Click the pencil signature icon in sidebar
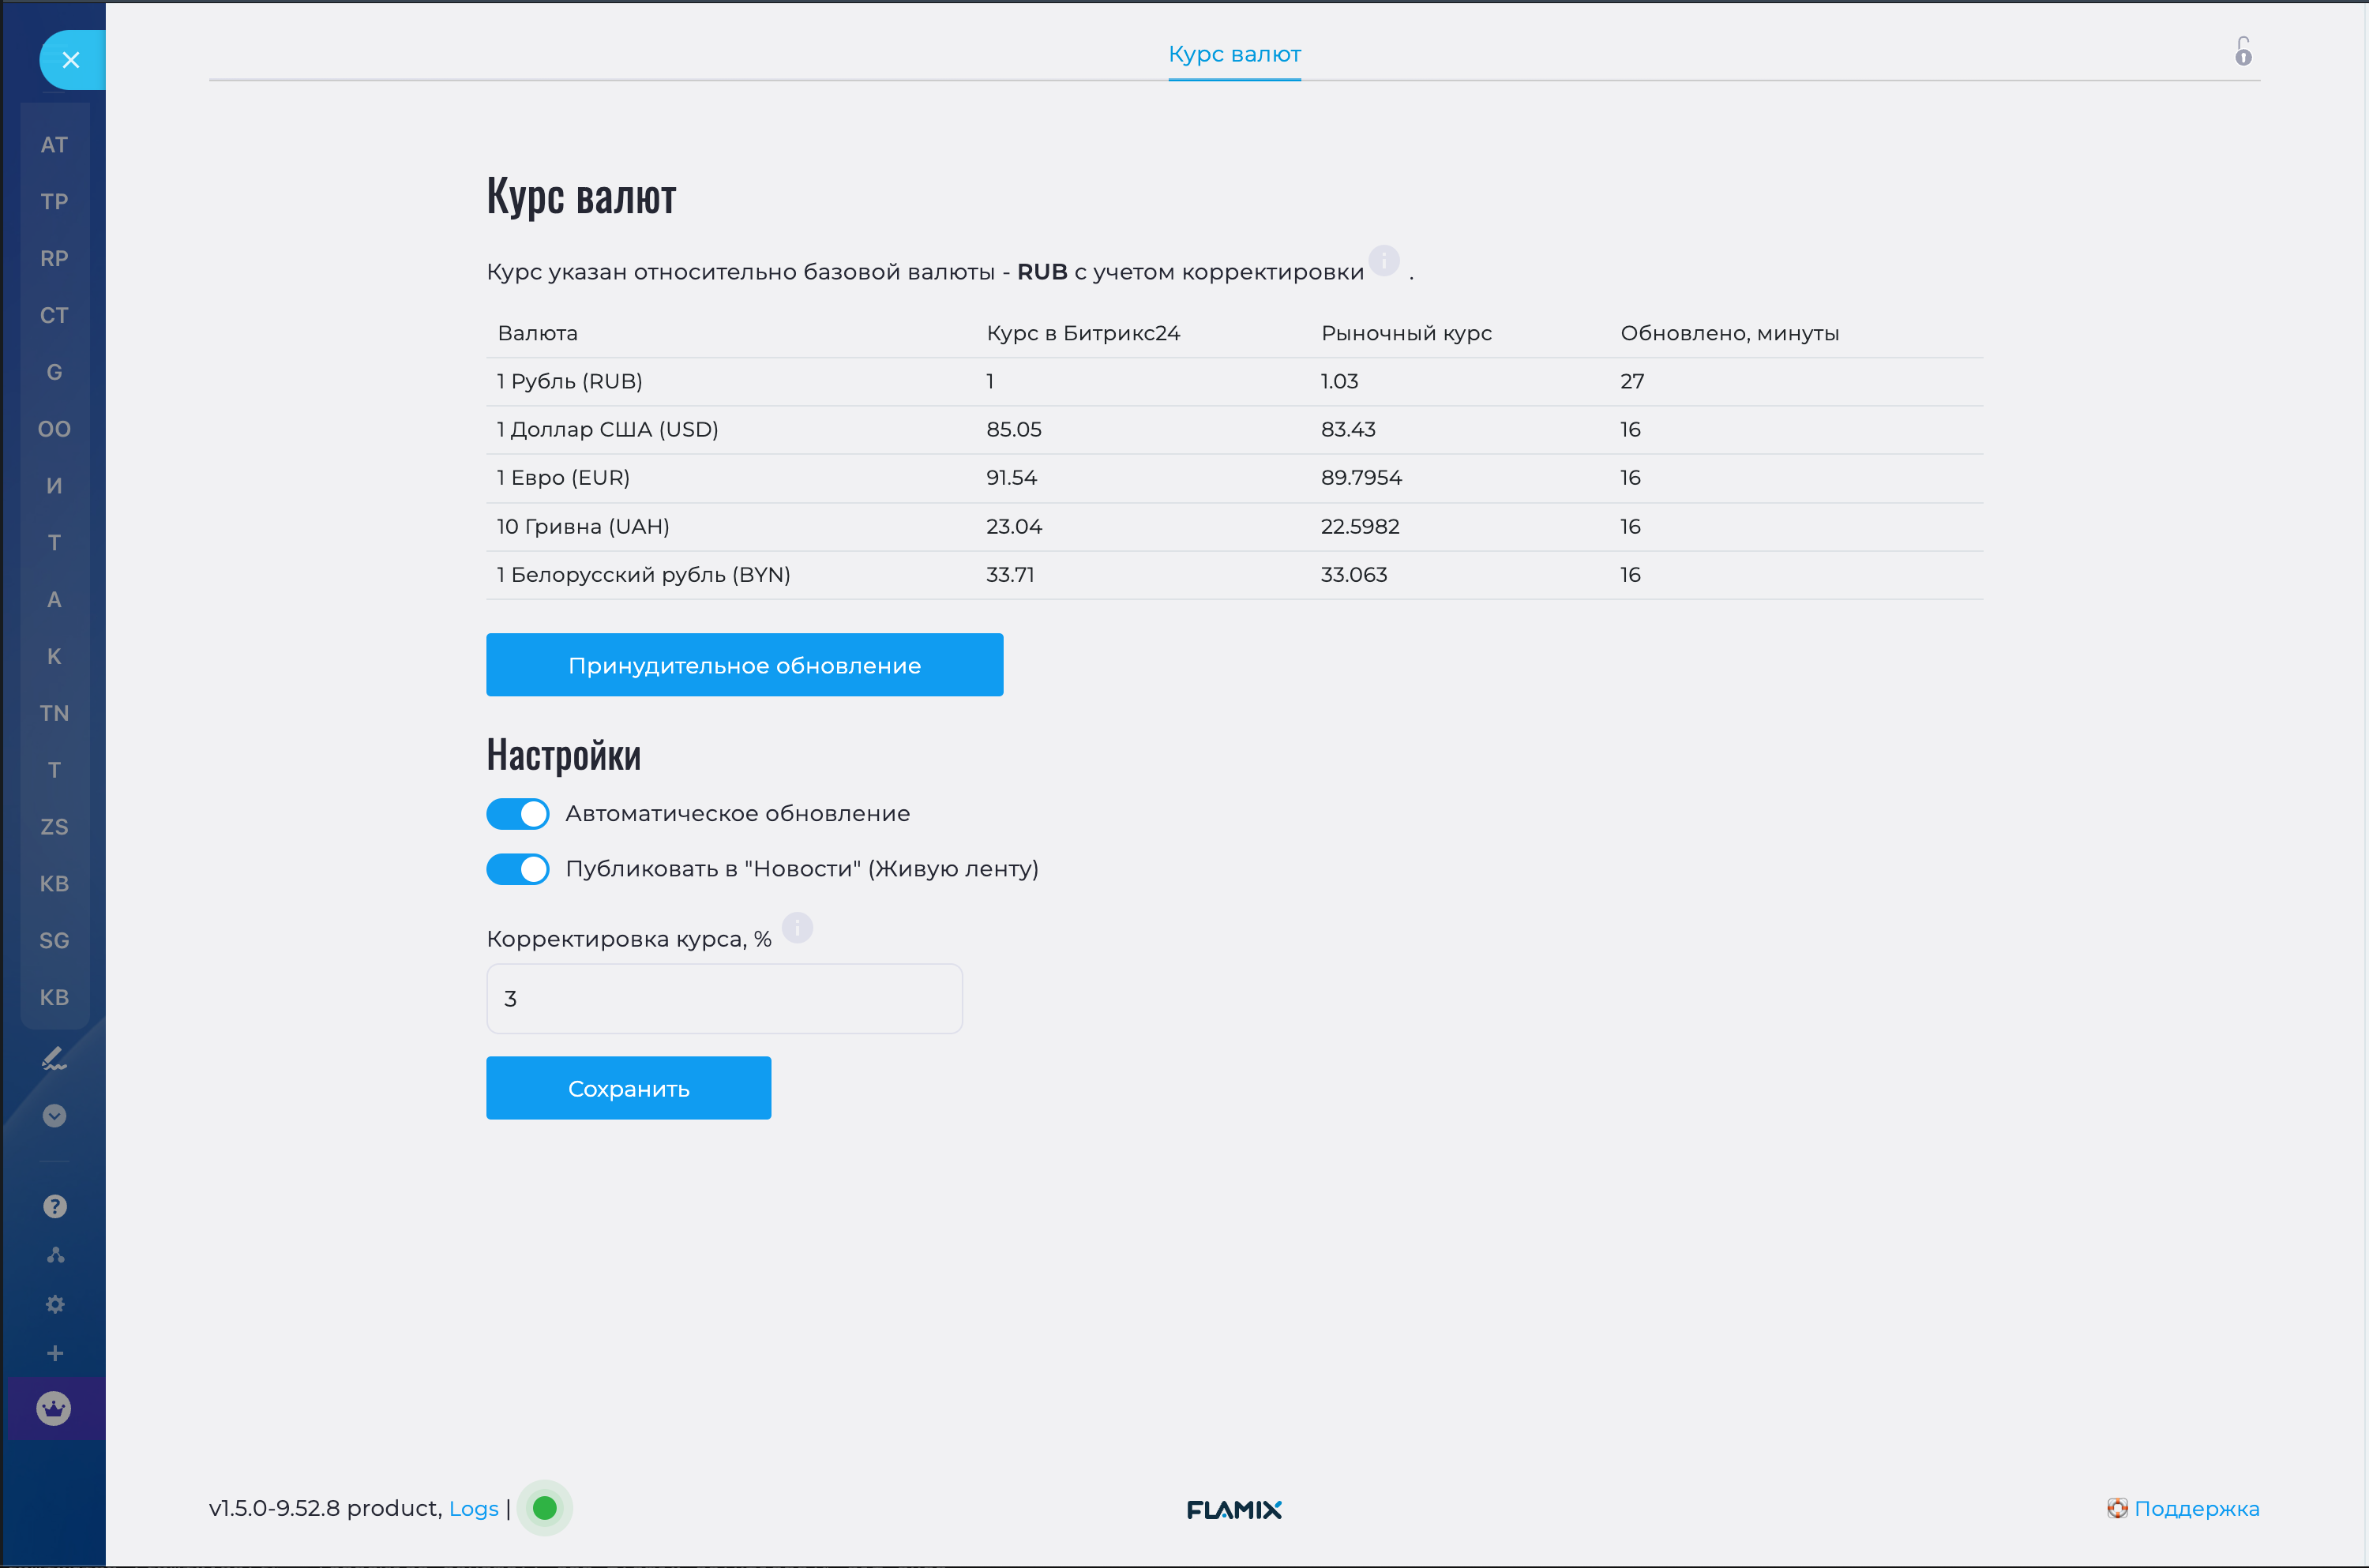This screenshot has width=2369, height=1568. pos(54,1059)
